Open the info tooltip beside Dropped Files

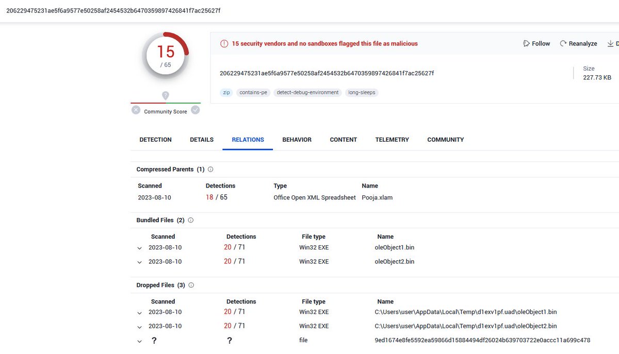pos(191,285)
